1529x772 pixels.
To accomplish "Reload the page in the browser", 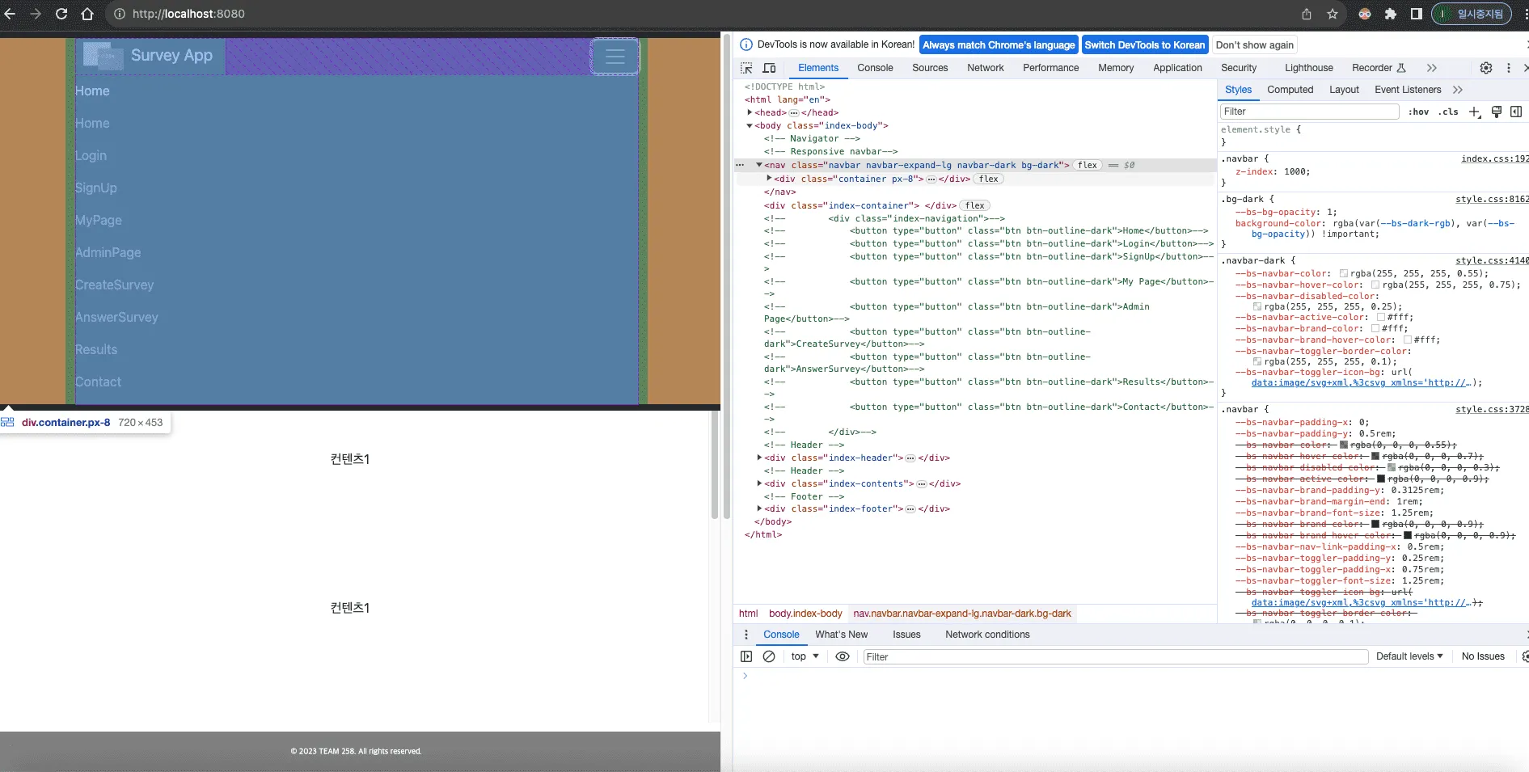I will tap(61, 14).
